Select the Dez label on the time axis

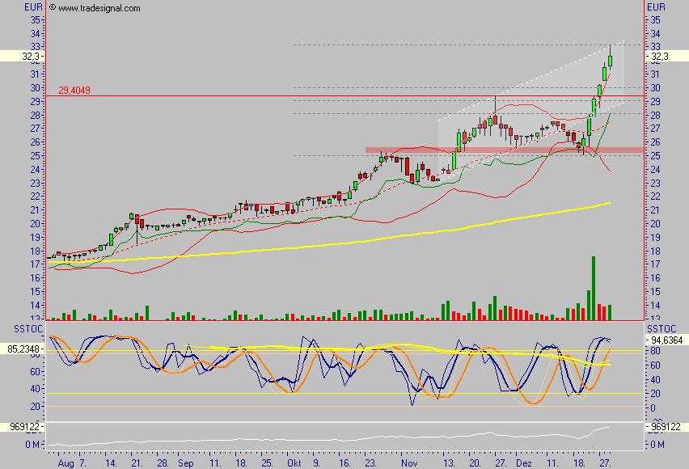(x=524, y=464)
